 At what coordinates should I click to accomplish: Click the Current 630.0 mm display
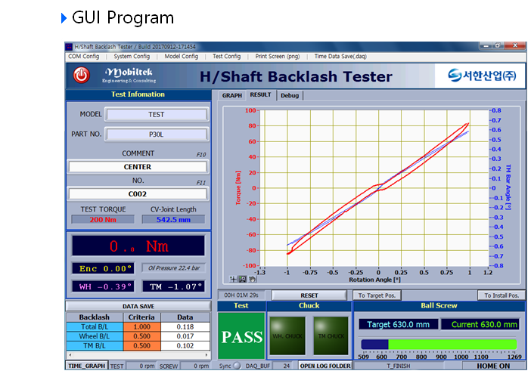[480, 324]
